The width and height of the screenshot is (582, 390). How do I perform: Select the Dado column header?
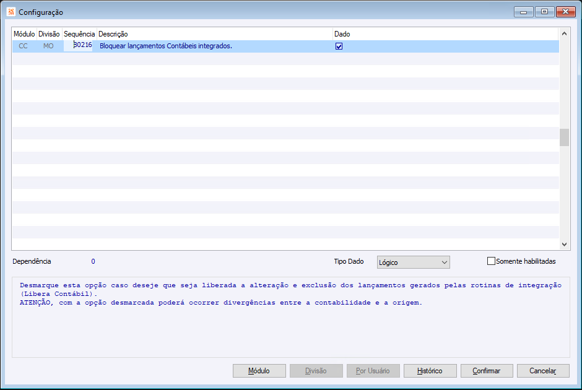(x=445, y=34)
